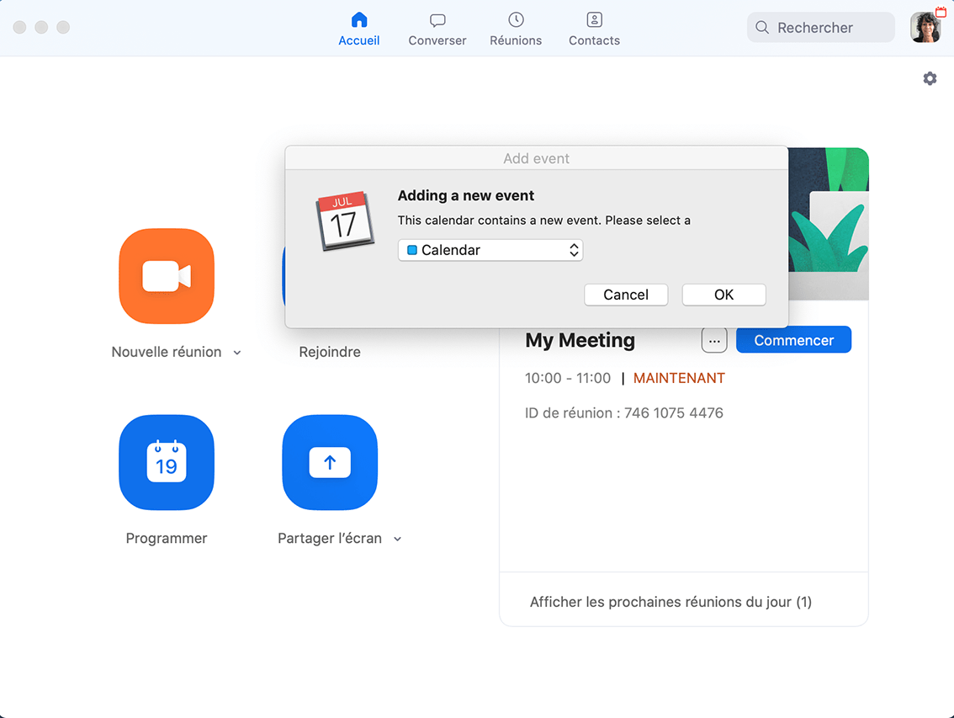Open the Calendar selection dropdown
Screen dimensions: 954x718
click(x=490, y=250)
